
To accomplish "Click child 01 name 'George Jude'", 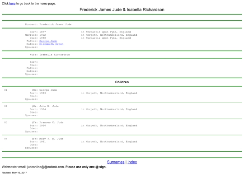I will pyautogui.click(x=48, y=90).
